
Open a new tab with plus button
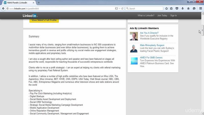tap(39, 3)
